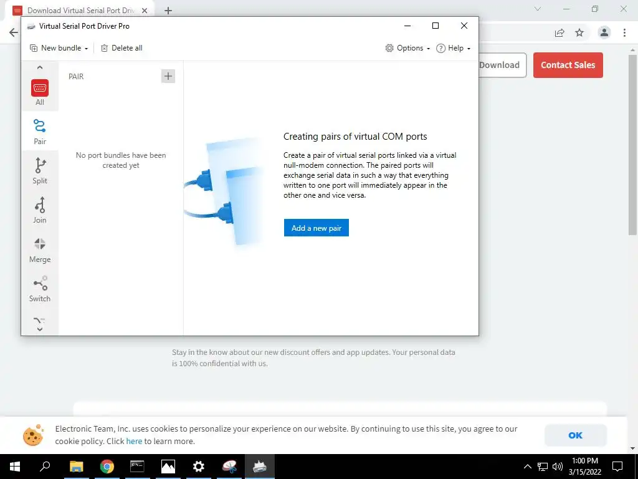Go back in the browser
This screenshot has width=638, height=479.
(x=14, y=32)
